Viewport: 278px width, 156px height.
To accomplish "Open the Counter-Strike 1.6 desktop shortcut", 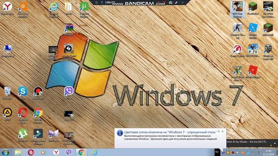I will [x=238, y=30].
